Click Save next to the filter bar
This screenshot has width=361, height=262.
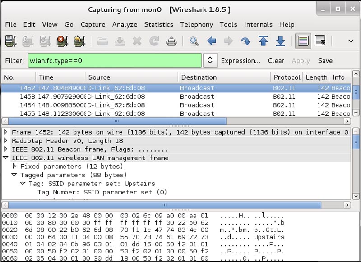325,60
